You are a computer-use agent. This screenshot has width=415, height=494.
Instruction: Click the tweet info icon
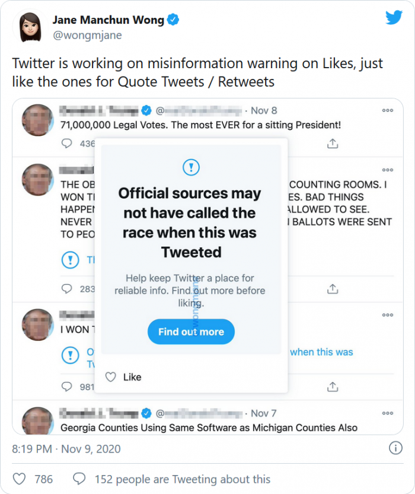pos(395,448)
